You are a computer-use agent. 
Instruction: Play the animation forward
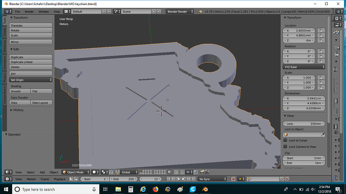tap(183, 179)
